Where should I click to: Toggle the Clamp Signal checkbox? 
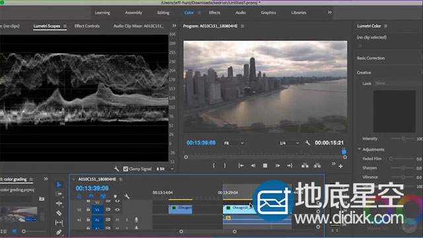(126, 169)
